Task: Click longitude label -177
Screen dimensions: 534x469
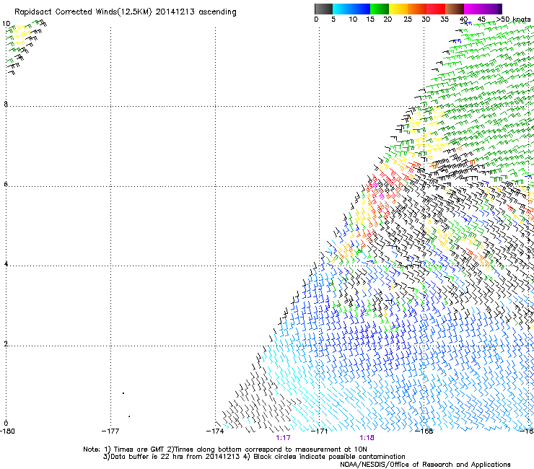Action: [110, 431]
